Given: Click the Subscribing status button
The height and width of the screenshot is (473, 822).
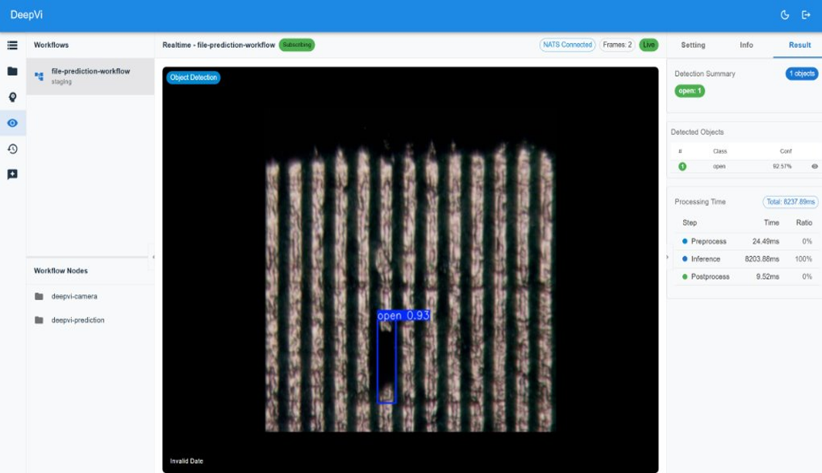Looking at the screenshot, I should click(x=296, y=45).
